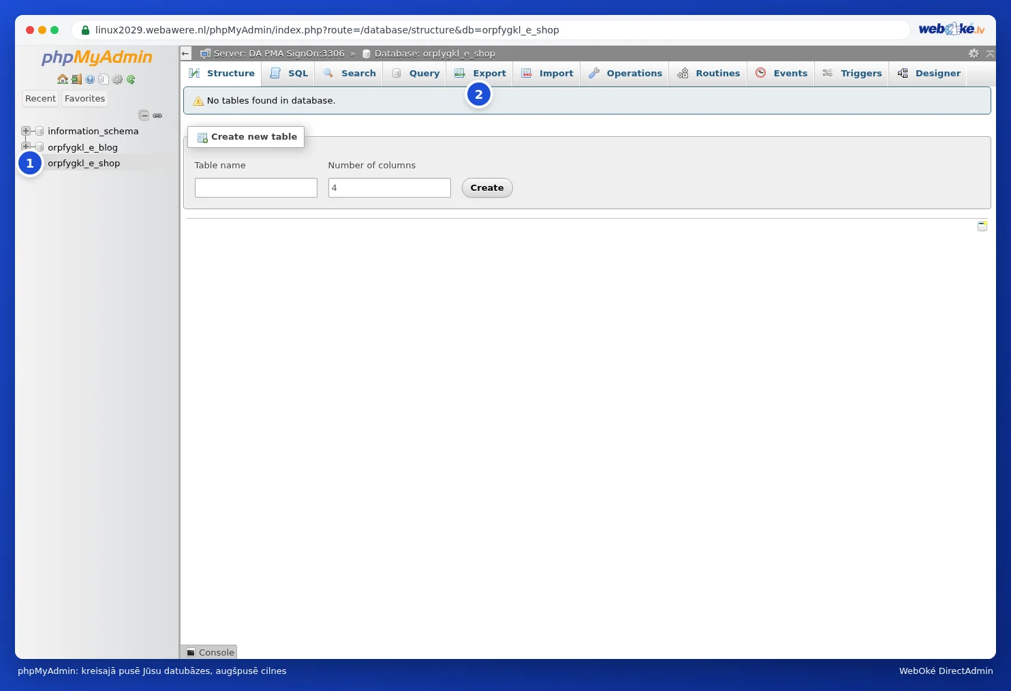
Task: Click the back arrow beside Server breadcrumb
Action: [x=185, y=53]
